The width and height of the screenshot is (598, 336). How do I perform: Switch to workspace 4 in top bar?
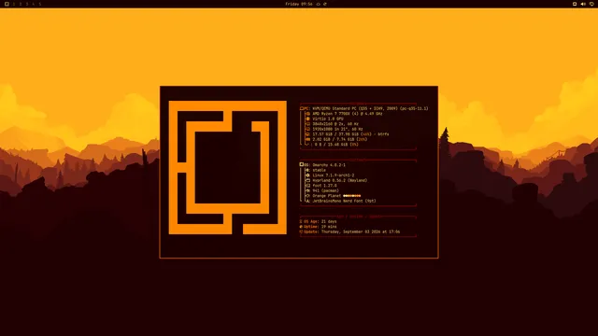click(34, 4)
